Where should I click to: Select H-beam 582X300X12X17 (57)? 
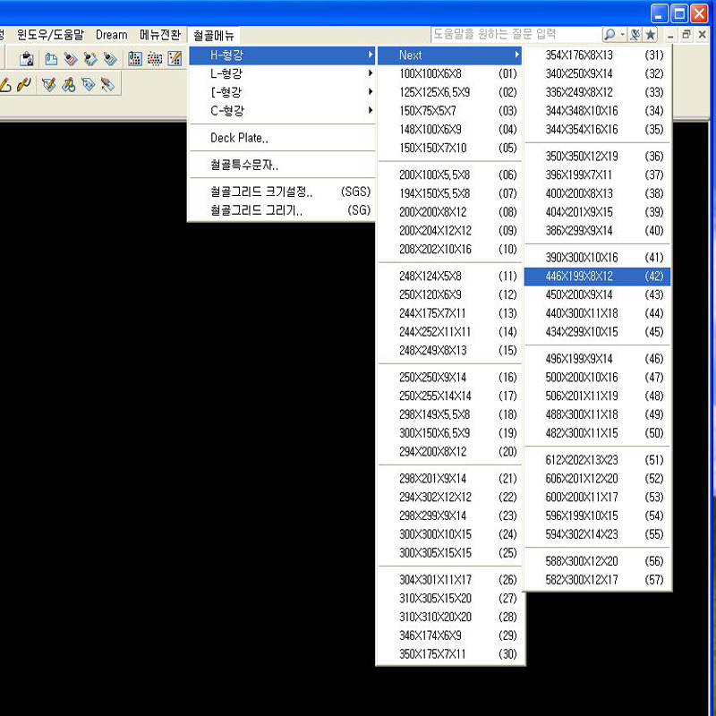pos(597,580)
